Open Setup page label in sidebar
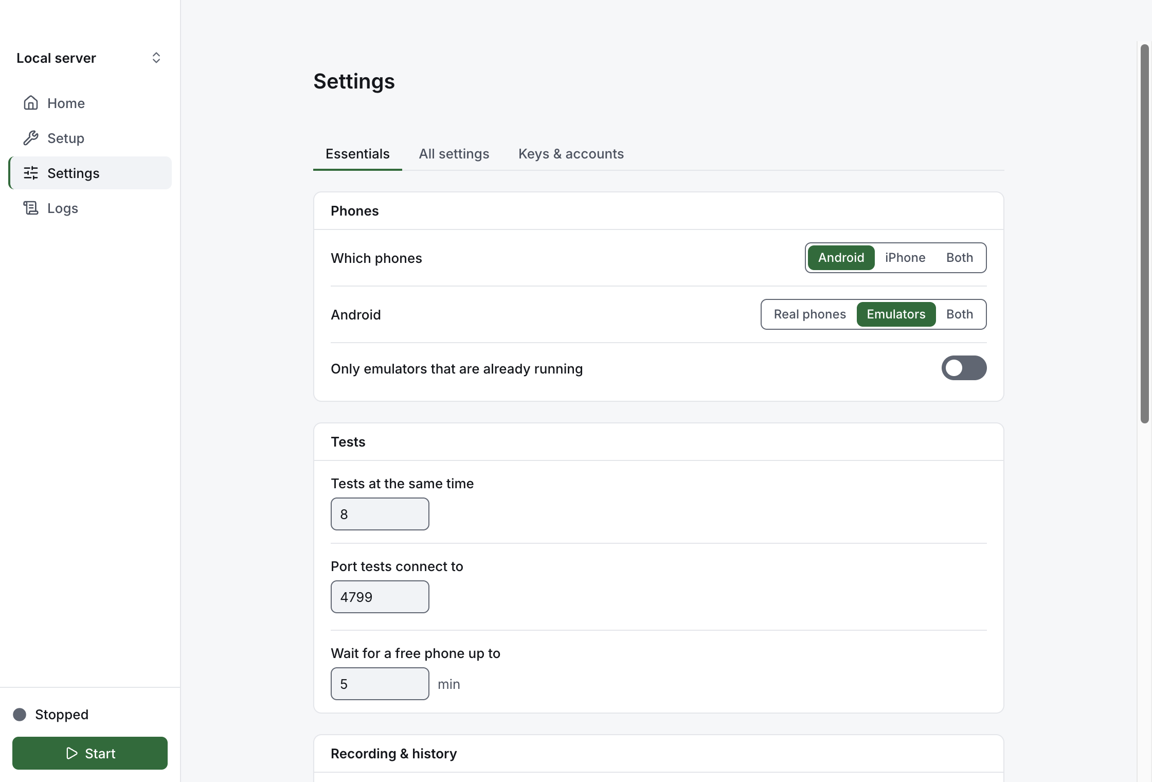Image resolution: width=1152 pixels, height=782 pixels. point(66,138)
